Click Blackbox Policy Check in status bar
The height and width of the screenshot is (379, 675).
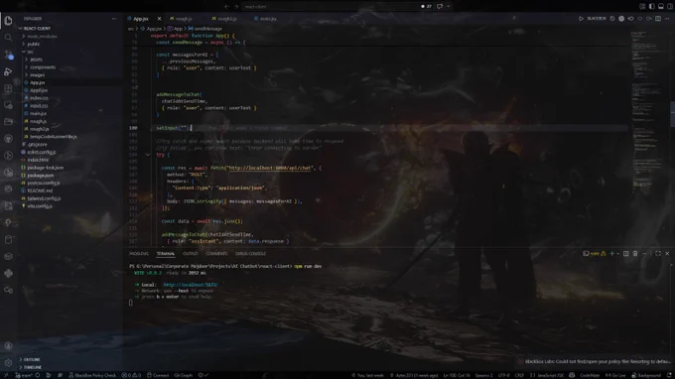(x=92, y=375)
